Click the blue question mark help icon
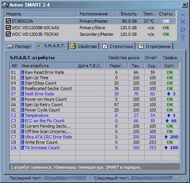This screenshot has height=183, width=190. click(183, 38)
